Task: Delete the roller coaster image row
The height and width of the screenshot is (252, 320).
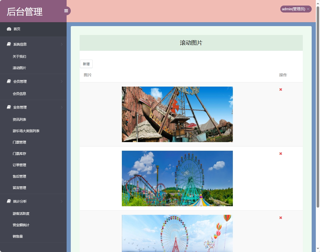Action: (x=281, y=153)
